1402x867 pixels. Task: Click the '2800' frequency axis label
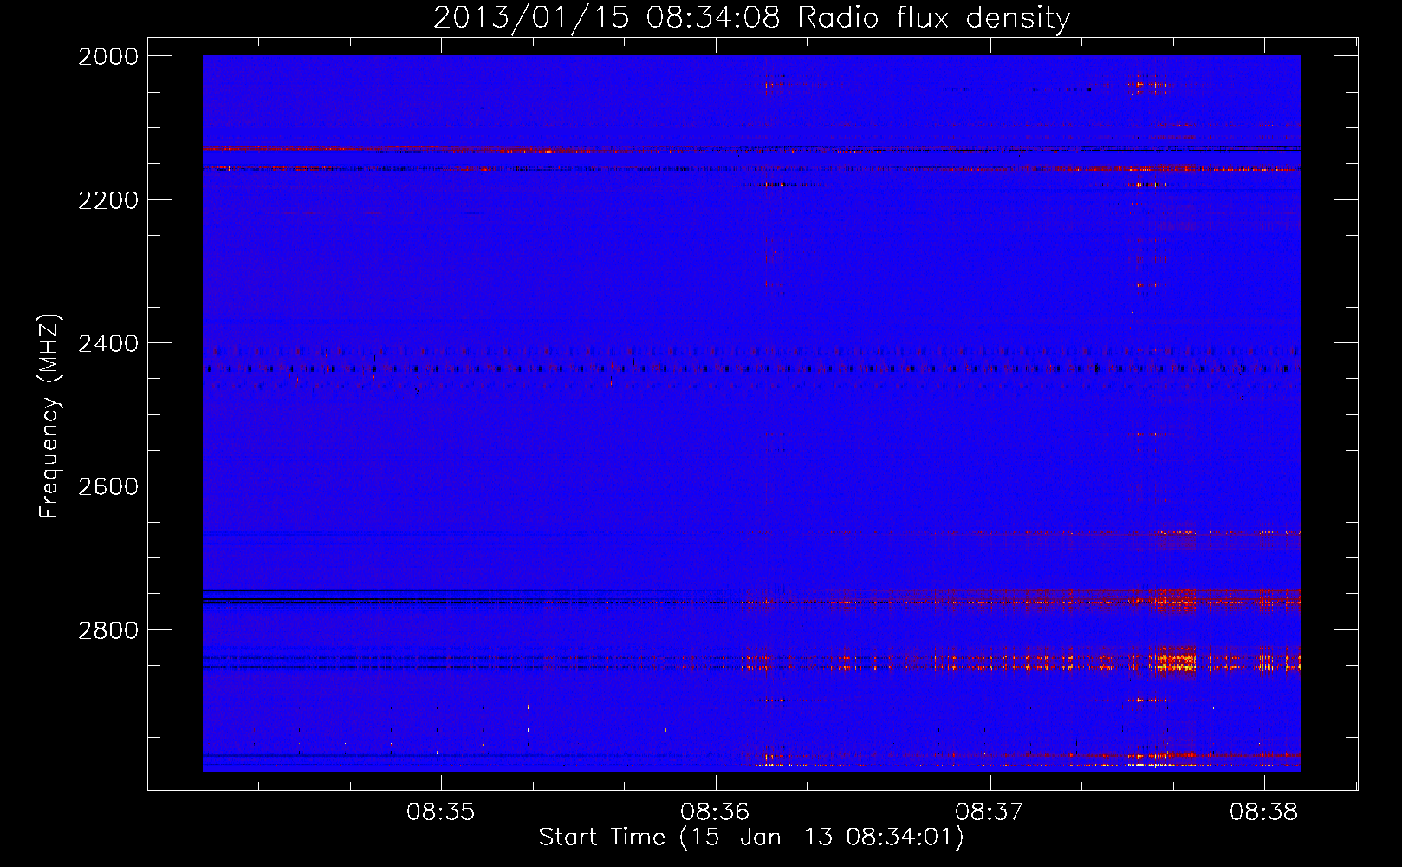(x=108, y=629)
